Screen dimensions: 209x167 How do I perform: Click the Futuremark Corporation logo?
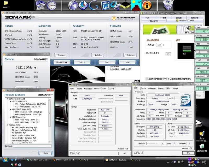coord(124,18)
